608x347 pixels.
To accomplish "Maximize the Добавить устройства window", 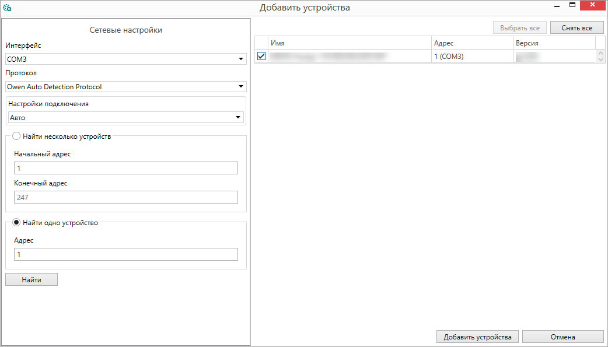I will click(x=572, y=6).
